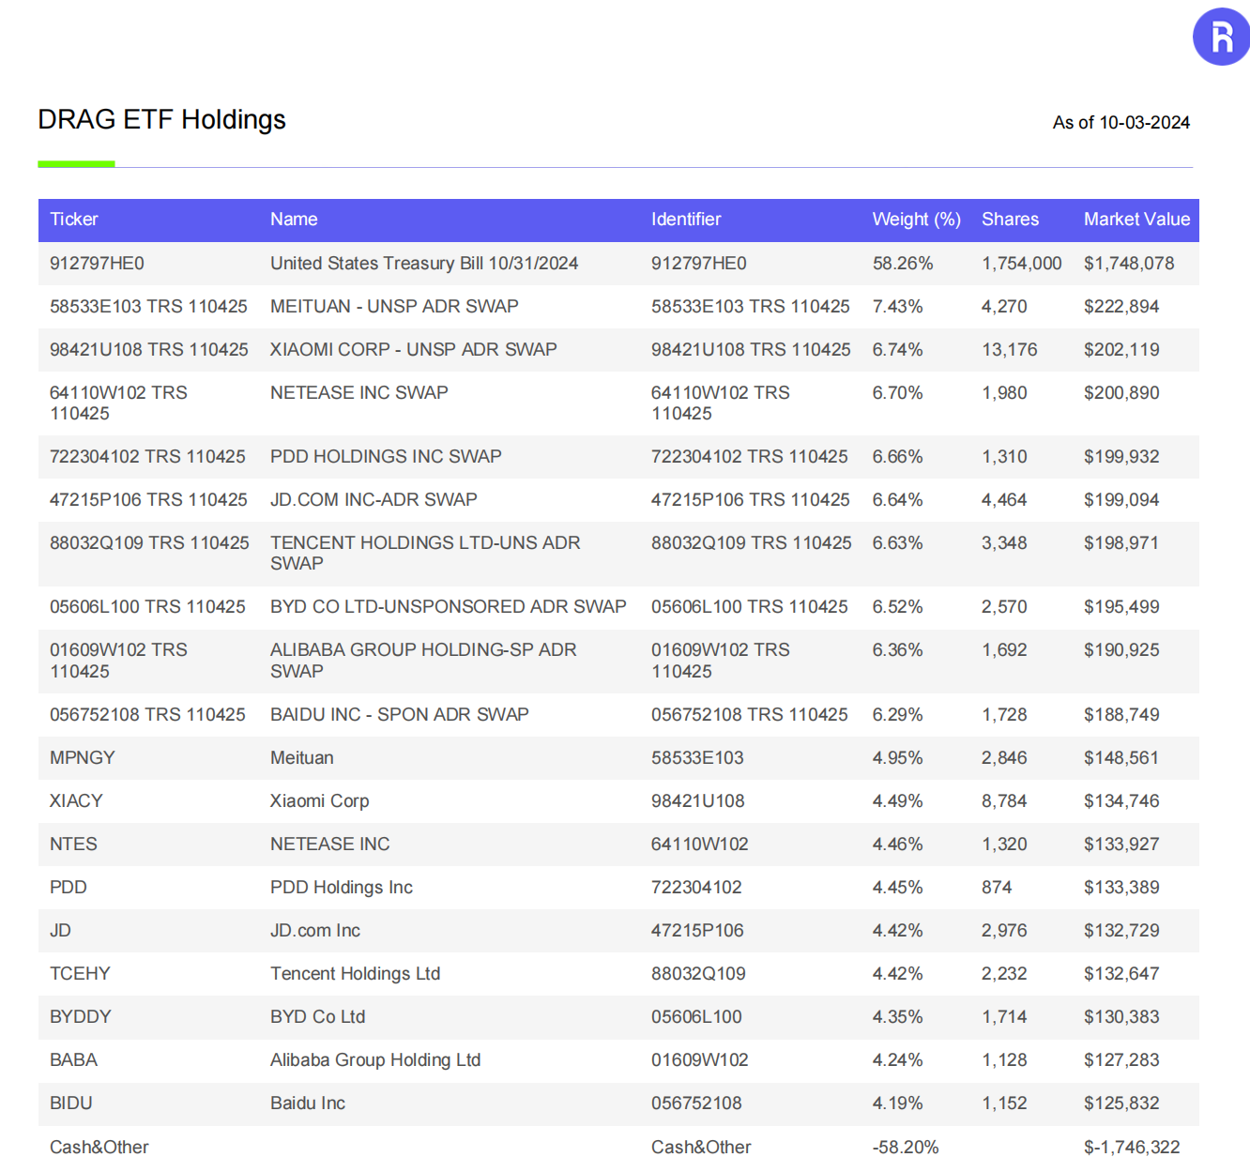This screenshot has height=1157, width=1250.
Task: Click the $125,832 market value
Action: [1121, 1104]
